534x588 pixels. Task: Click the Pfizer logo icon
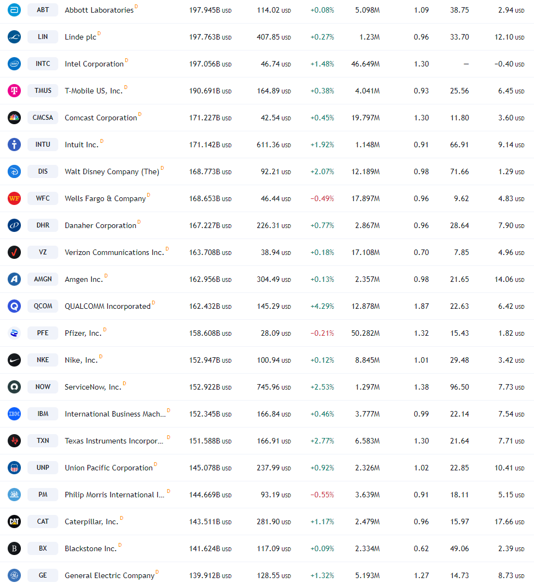coord(14,333)
